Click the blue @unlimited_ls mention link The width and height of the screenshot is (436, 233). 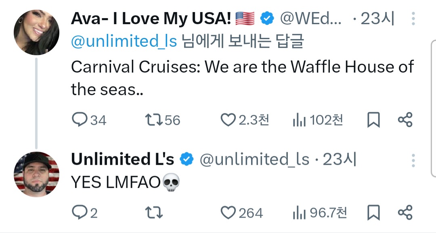[x=124, y=42]
